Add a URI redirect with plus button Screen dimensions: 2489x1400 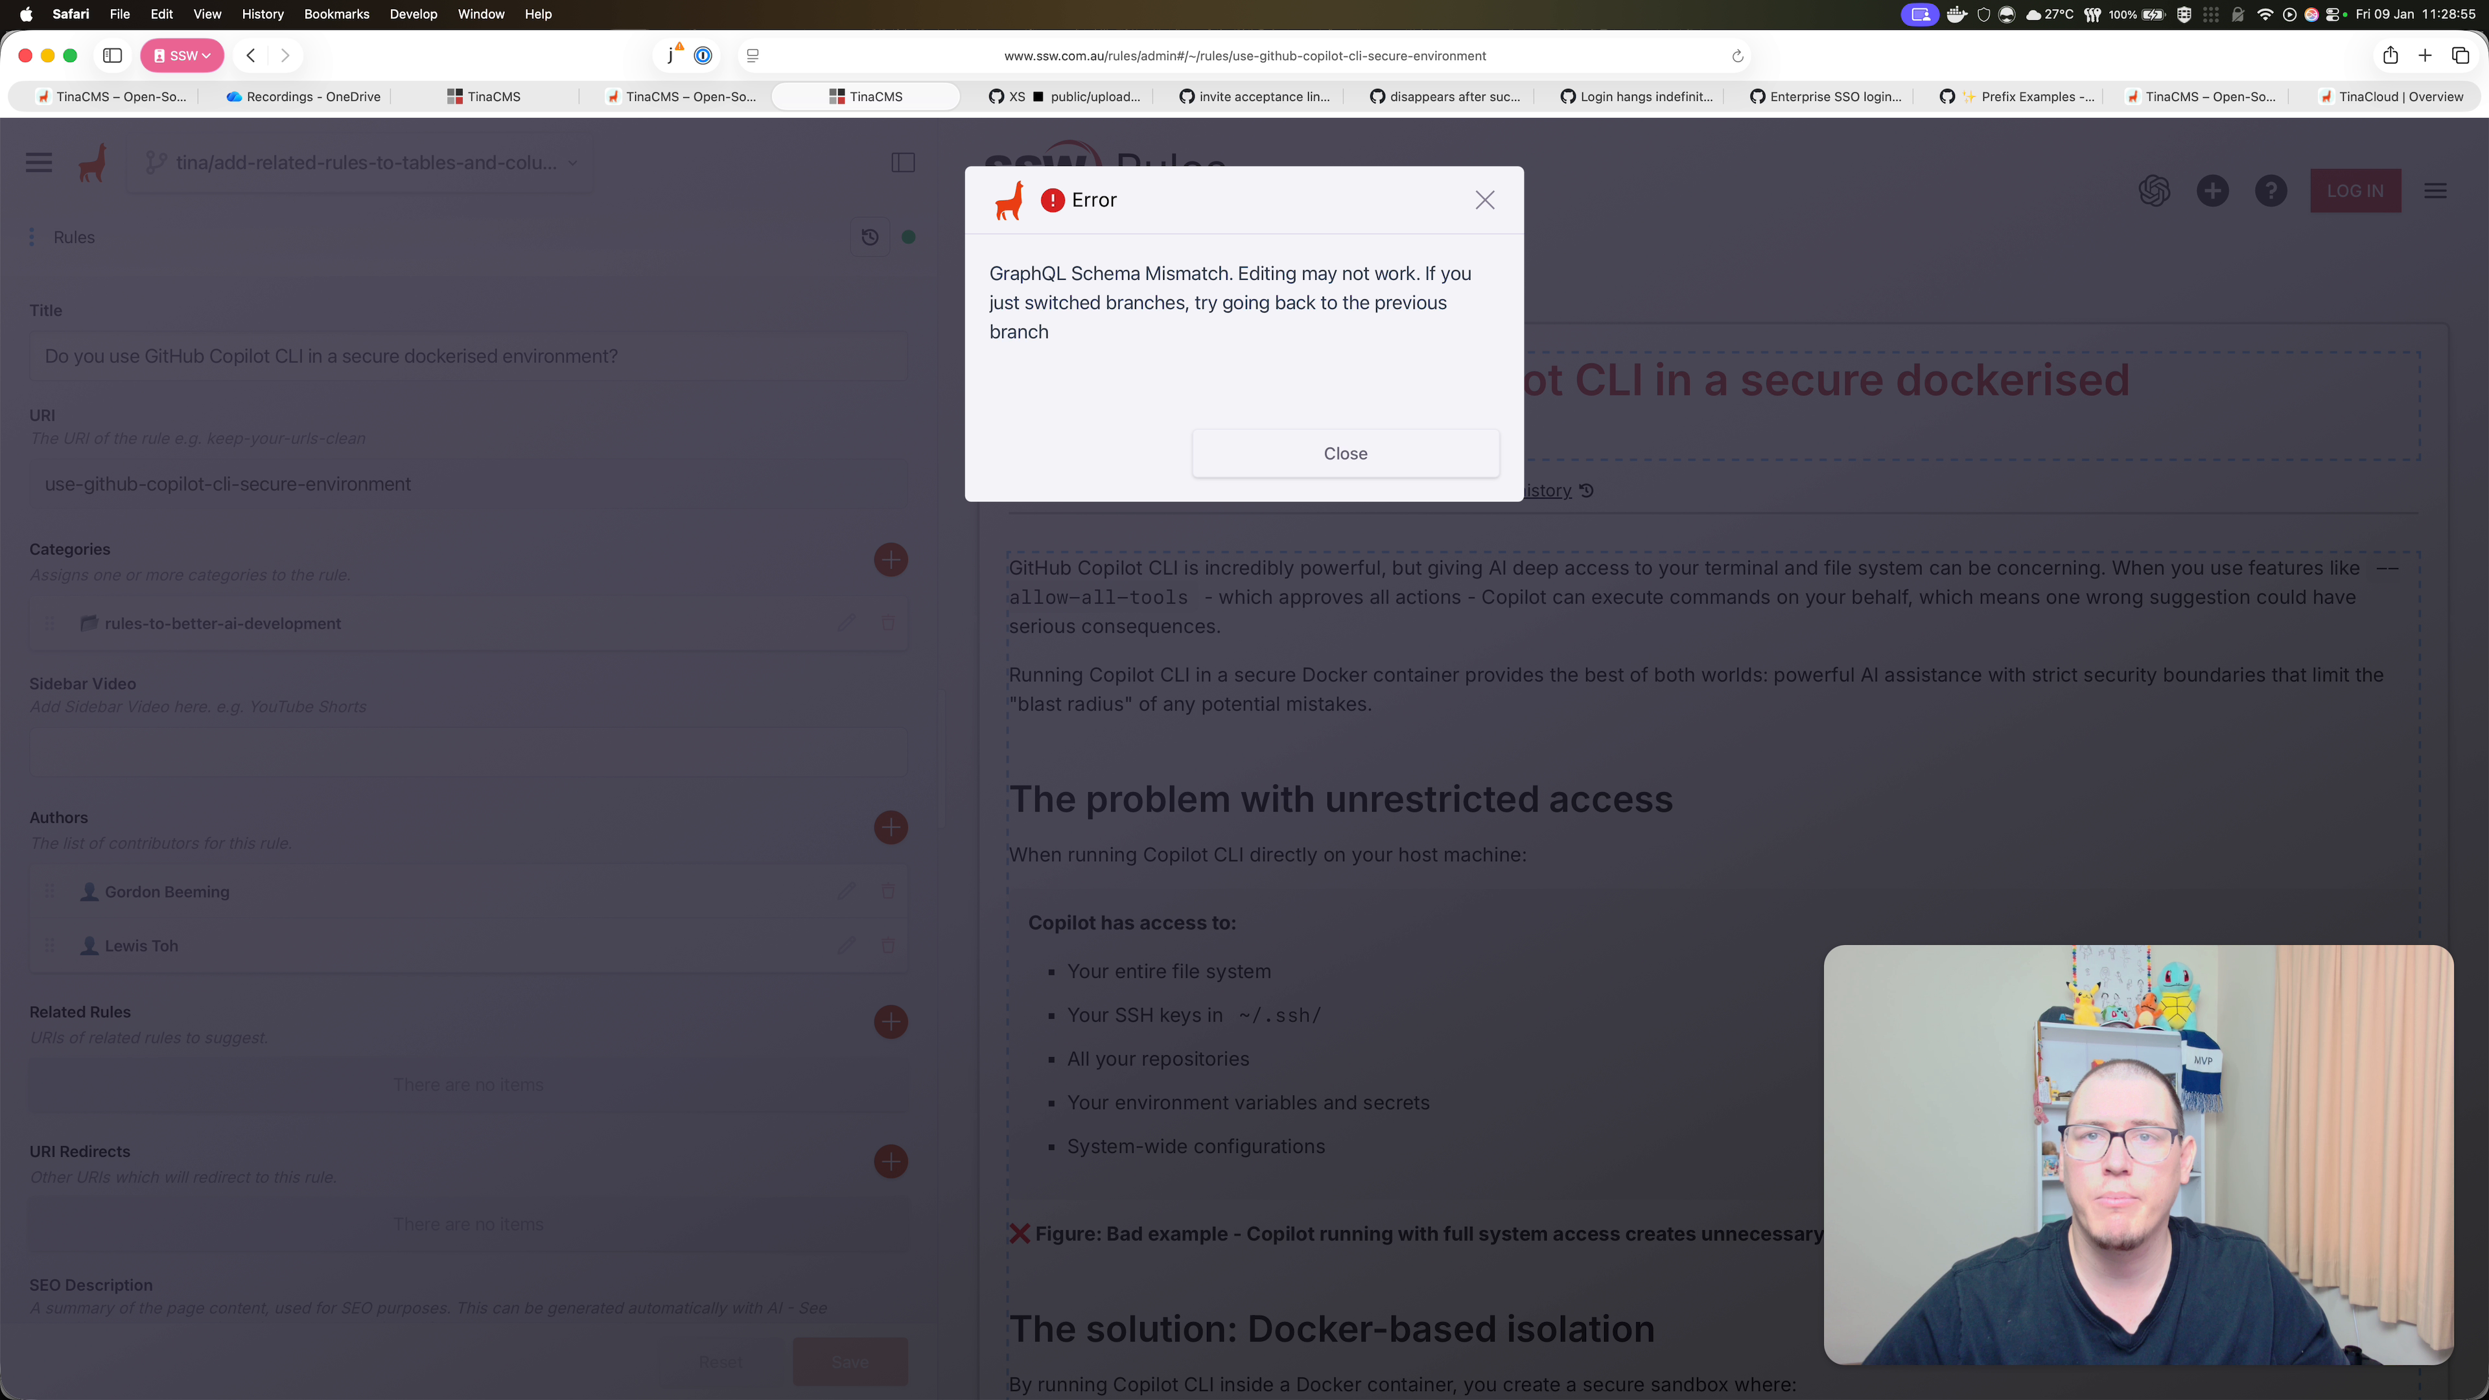890,1160
